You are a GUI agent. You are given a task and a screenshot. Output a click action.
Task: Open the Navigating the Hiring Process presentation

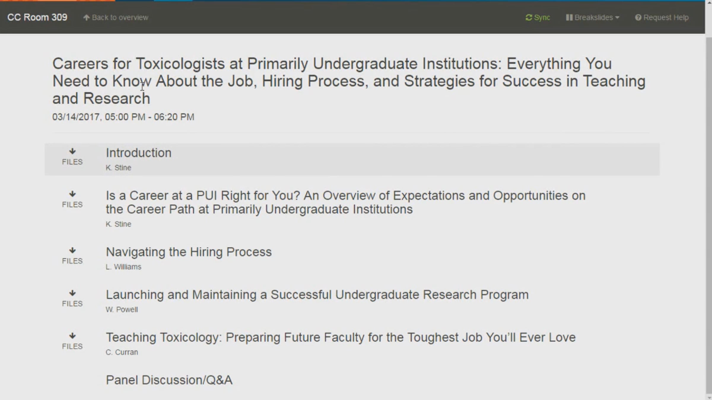(189, 252)
